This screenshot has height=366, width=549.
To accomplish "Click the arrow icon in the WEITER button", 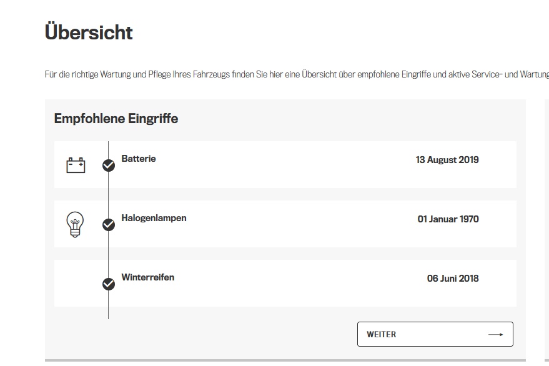I will pyautogui.click(x=495, y=335).
